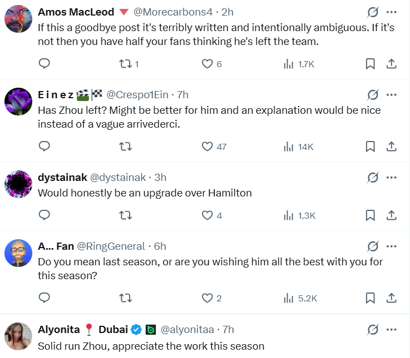Reply to Amos MacLeod's tweet
Image resolution: width=410 pixels, height=358 pixels.
45,64
